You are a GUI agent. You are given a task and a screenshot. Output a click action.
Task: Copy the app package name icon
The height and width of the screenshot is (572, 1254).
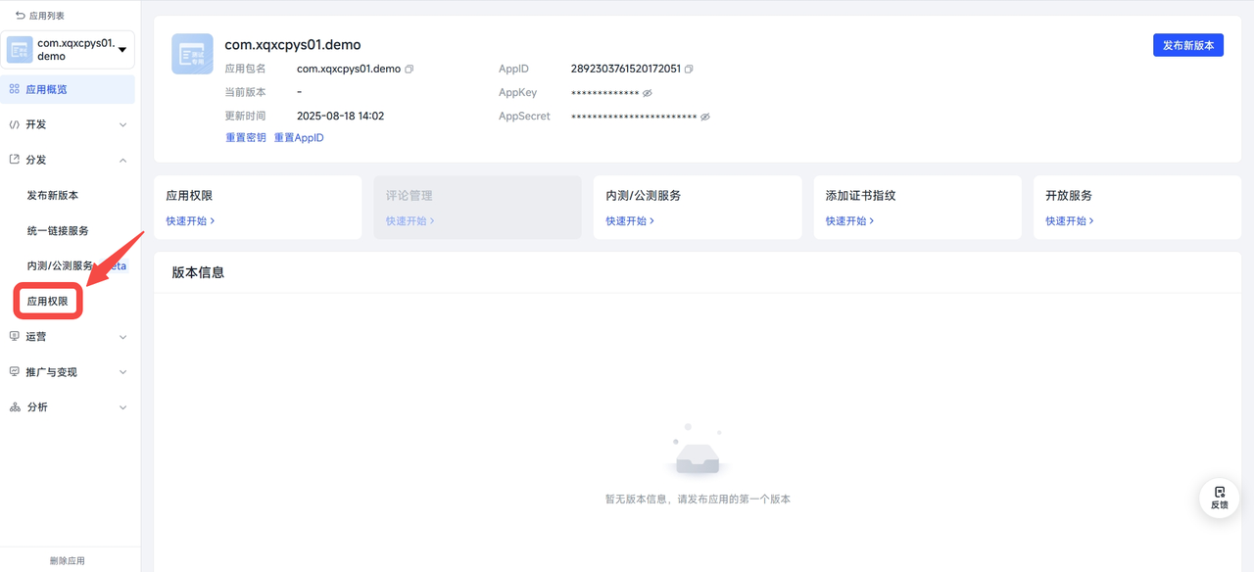410,70
